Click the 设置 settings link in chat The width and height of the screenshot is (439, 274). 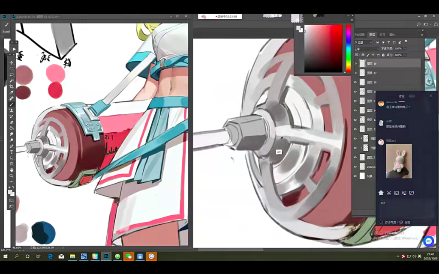click(407, 222)
